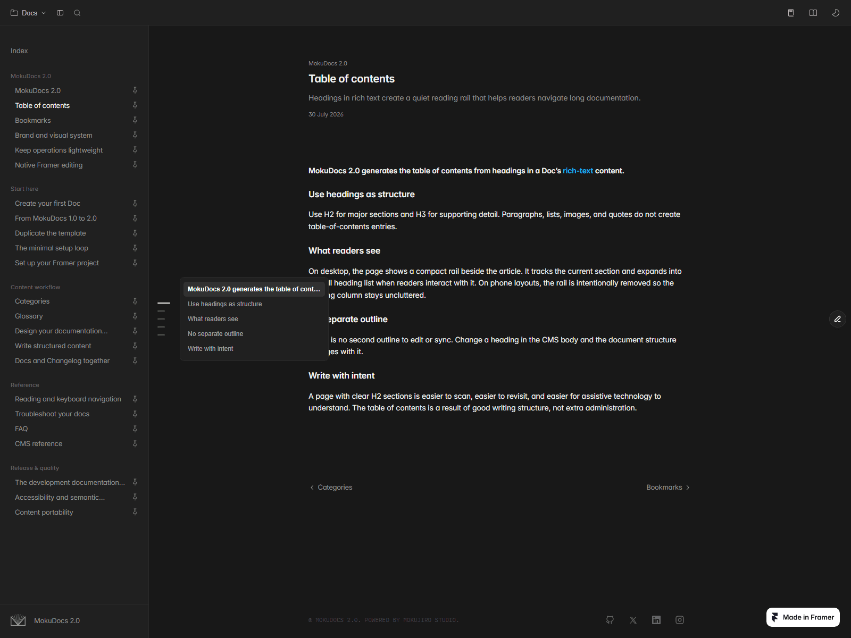Pin Write structured content entry
851x638 pixels.
[x=135, y=346]
